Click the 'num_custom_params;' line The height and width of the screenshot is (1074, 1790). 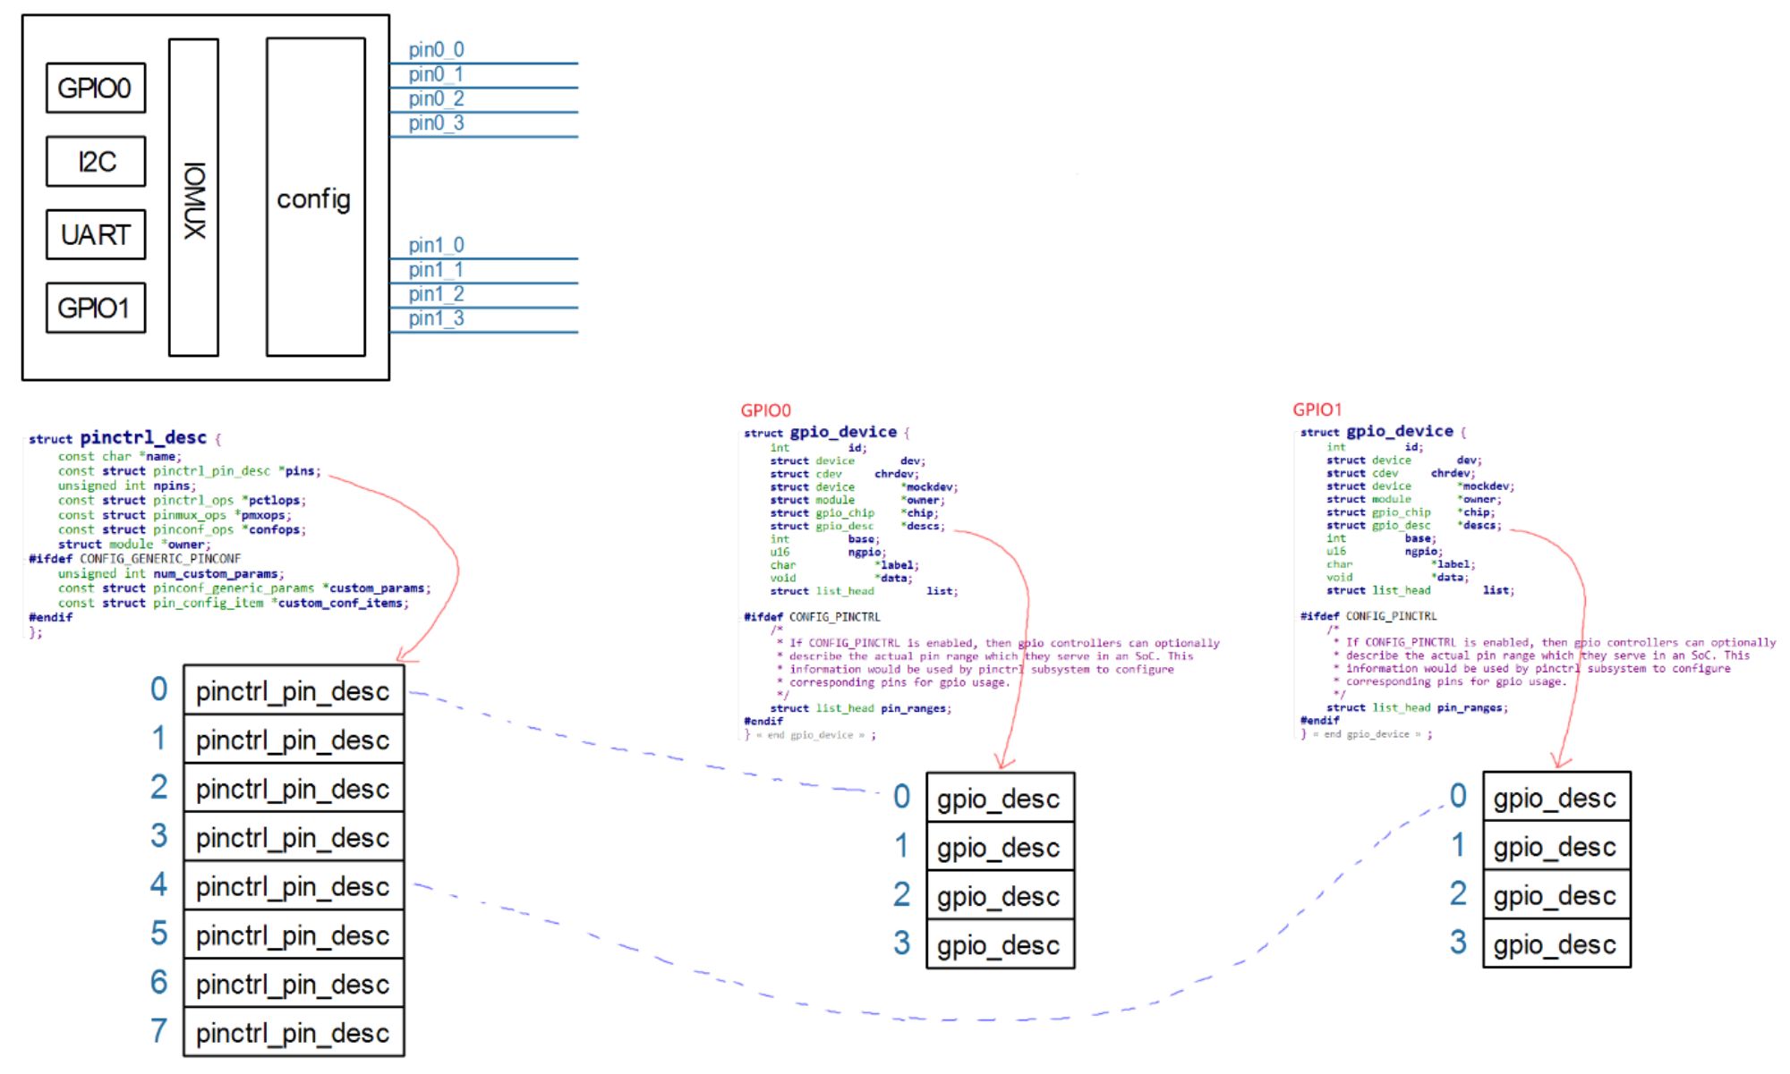point(171,574)
